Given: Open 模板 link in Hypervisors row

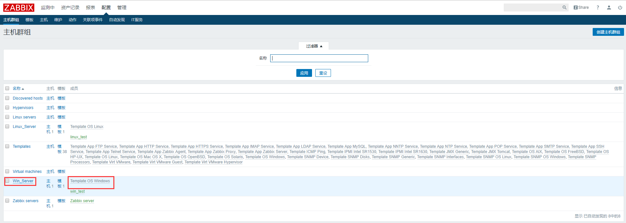Looking at the screenshot, I should point(61,108).
